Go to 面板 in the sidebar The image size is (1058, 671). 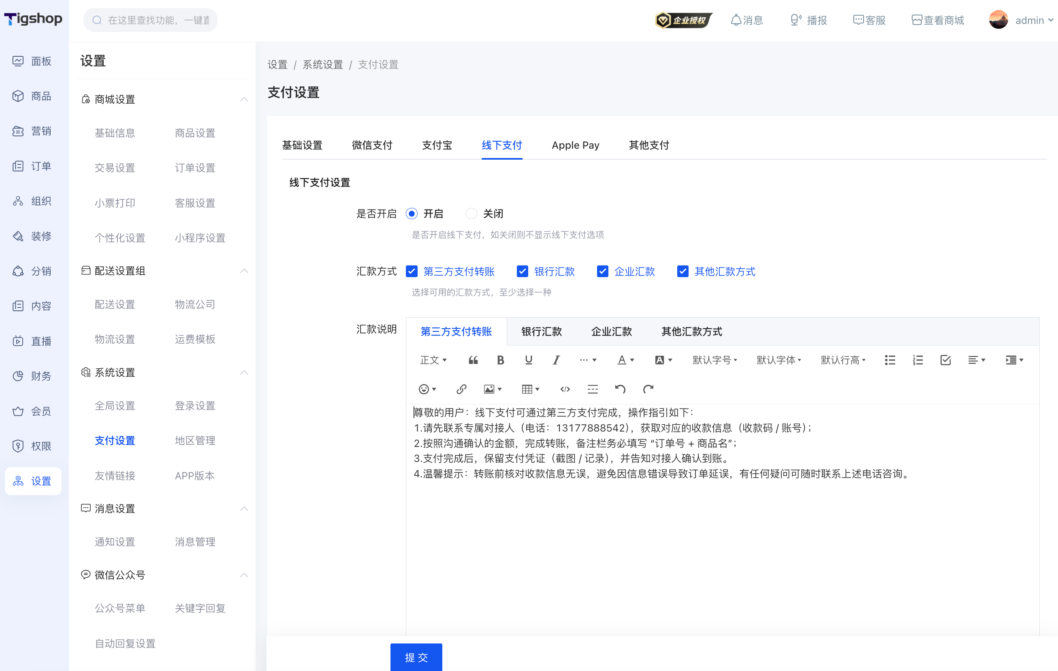32,61
